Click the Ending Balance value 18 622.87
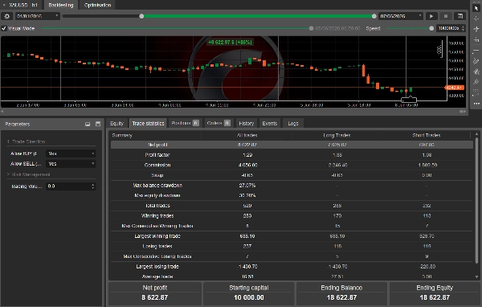Viewport: 482px width, 307px height. point(341,297)
